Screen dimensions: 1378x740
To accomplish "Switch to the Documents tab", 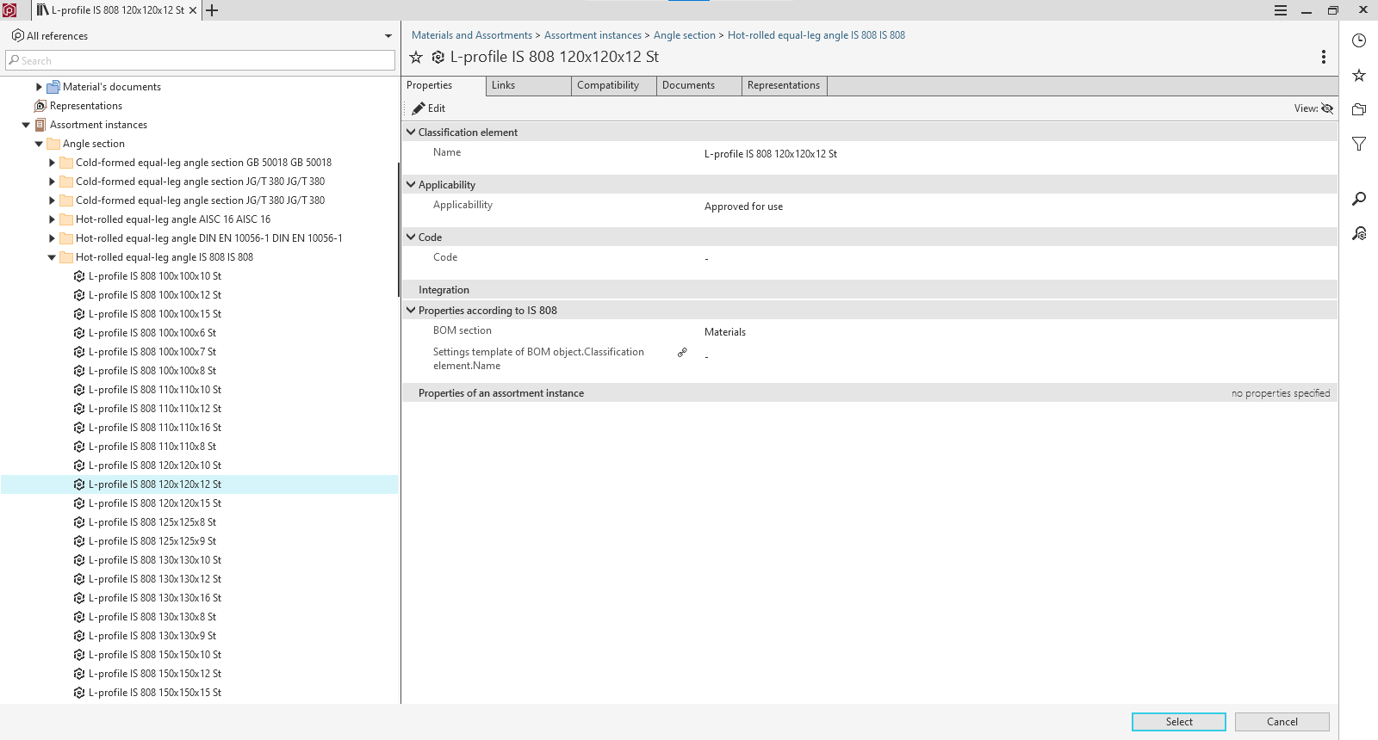I will click(698, 85).
